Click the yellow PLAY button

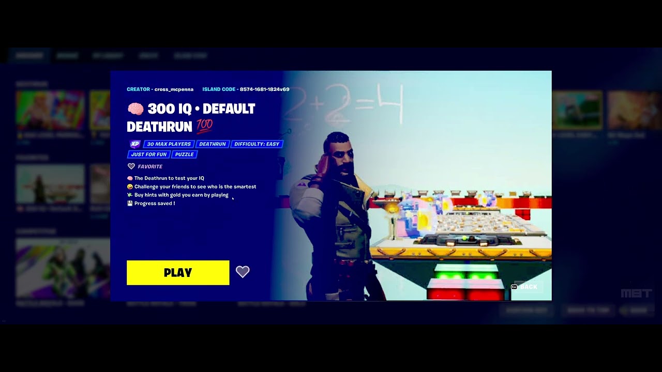178,273
